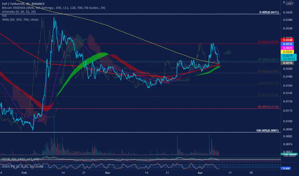Click the 60.00%(0.0162) Fib level label
Viewport: 299px width, 176px height.
tap(268, 83)
